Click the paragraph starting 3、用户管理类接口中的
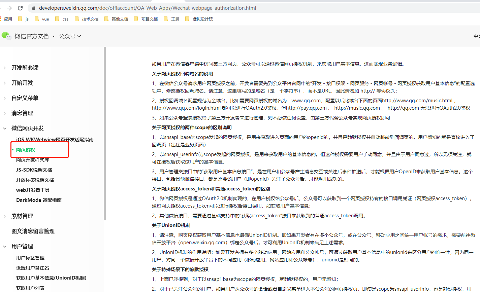This screenshot has width=480, height=292. [312, 175]
